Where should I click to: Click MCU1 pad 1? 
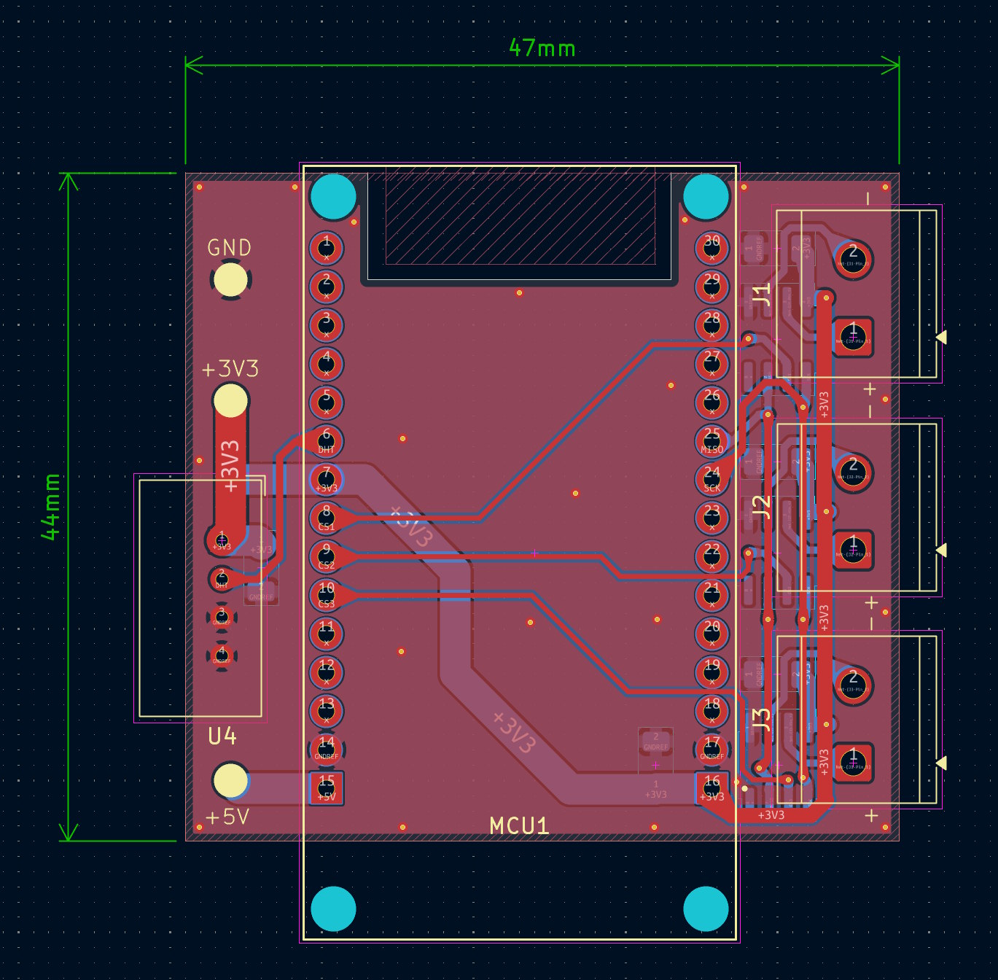(327, 248)
